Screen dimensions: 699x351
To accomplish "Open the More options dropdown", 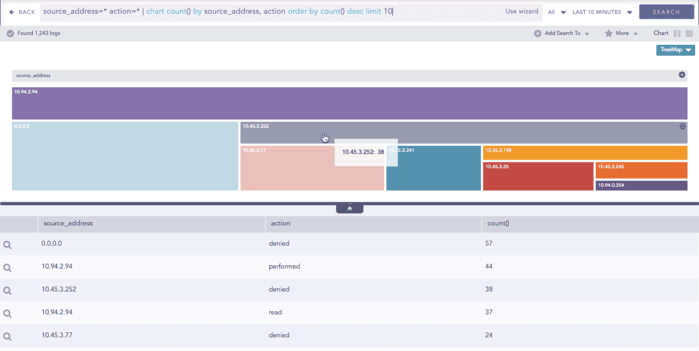I will pyautogui.click(x=623, y=33).
